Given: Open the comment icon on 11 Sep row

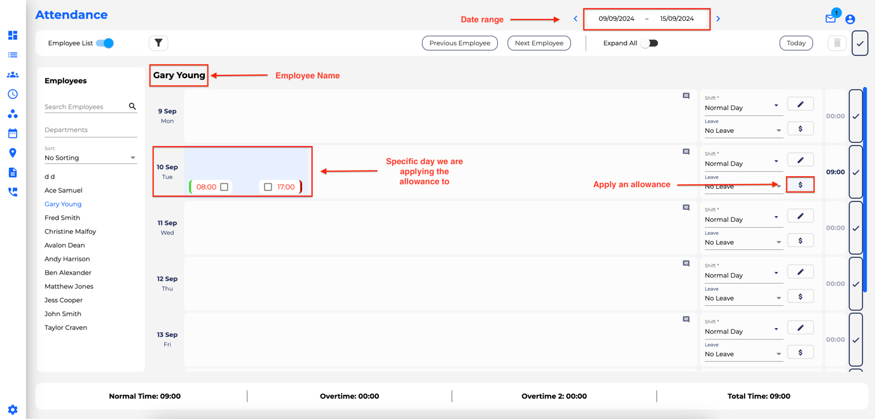Looking at the screenshot, I should pos(686,208).
